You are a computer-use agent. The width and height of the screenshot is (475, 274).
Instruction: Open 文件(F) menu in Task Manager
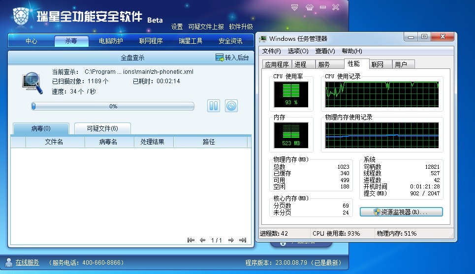271,51
